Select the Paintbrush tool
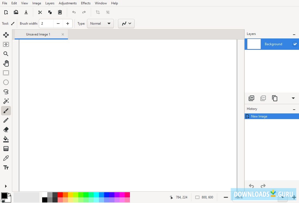This screenshot has height=203, width=299. (6, 111)
